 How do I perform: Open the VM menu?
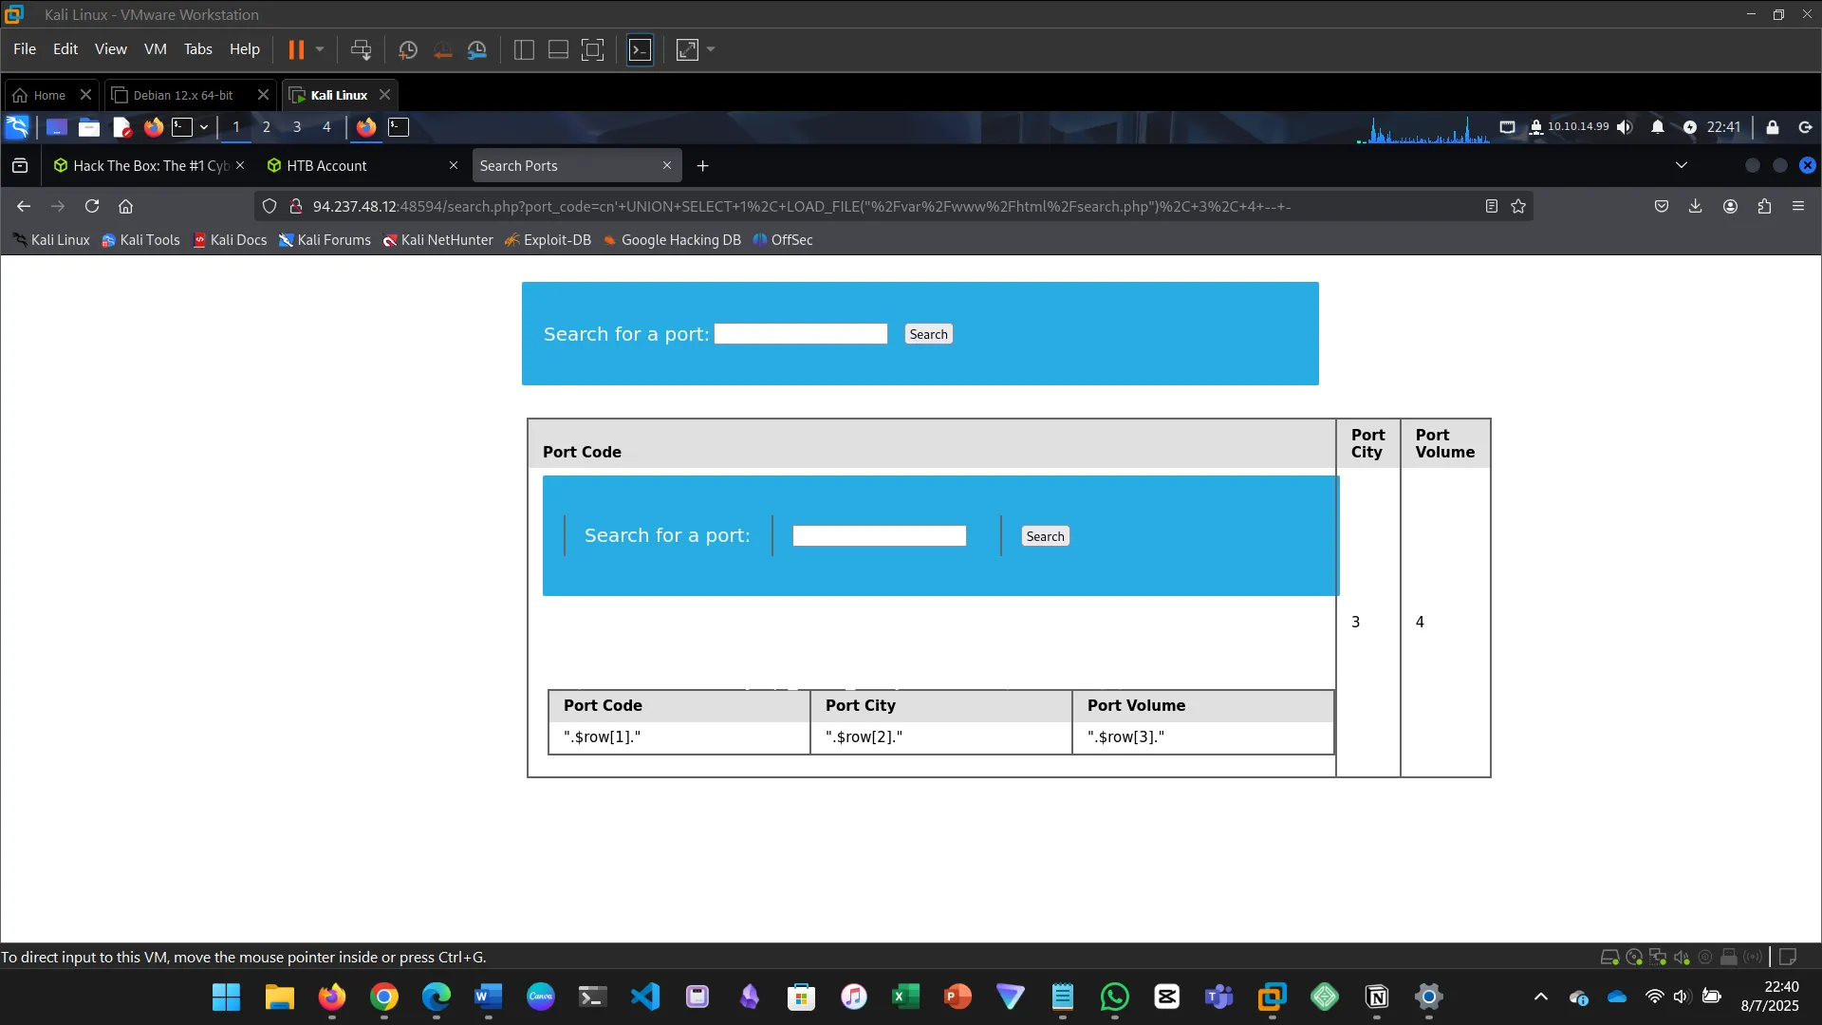[x=155, y=49]
